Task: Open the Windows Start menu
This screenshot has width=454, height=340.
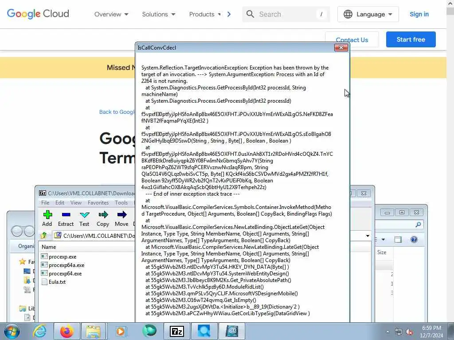Action: point(12,331)
